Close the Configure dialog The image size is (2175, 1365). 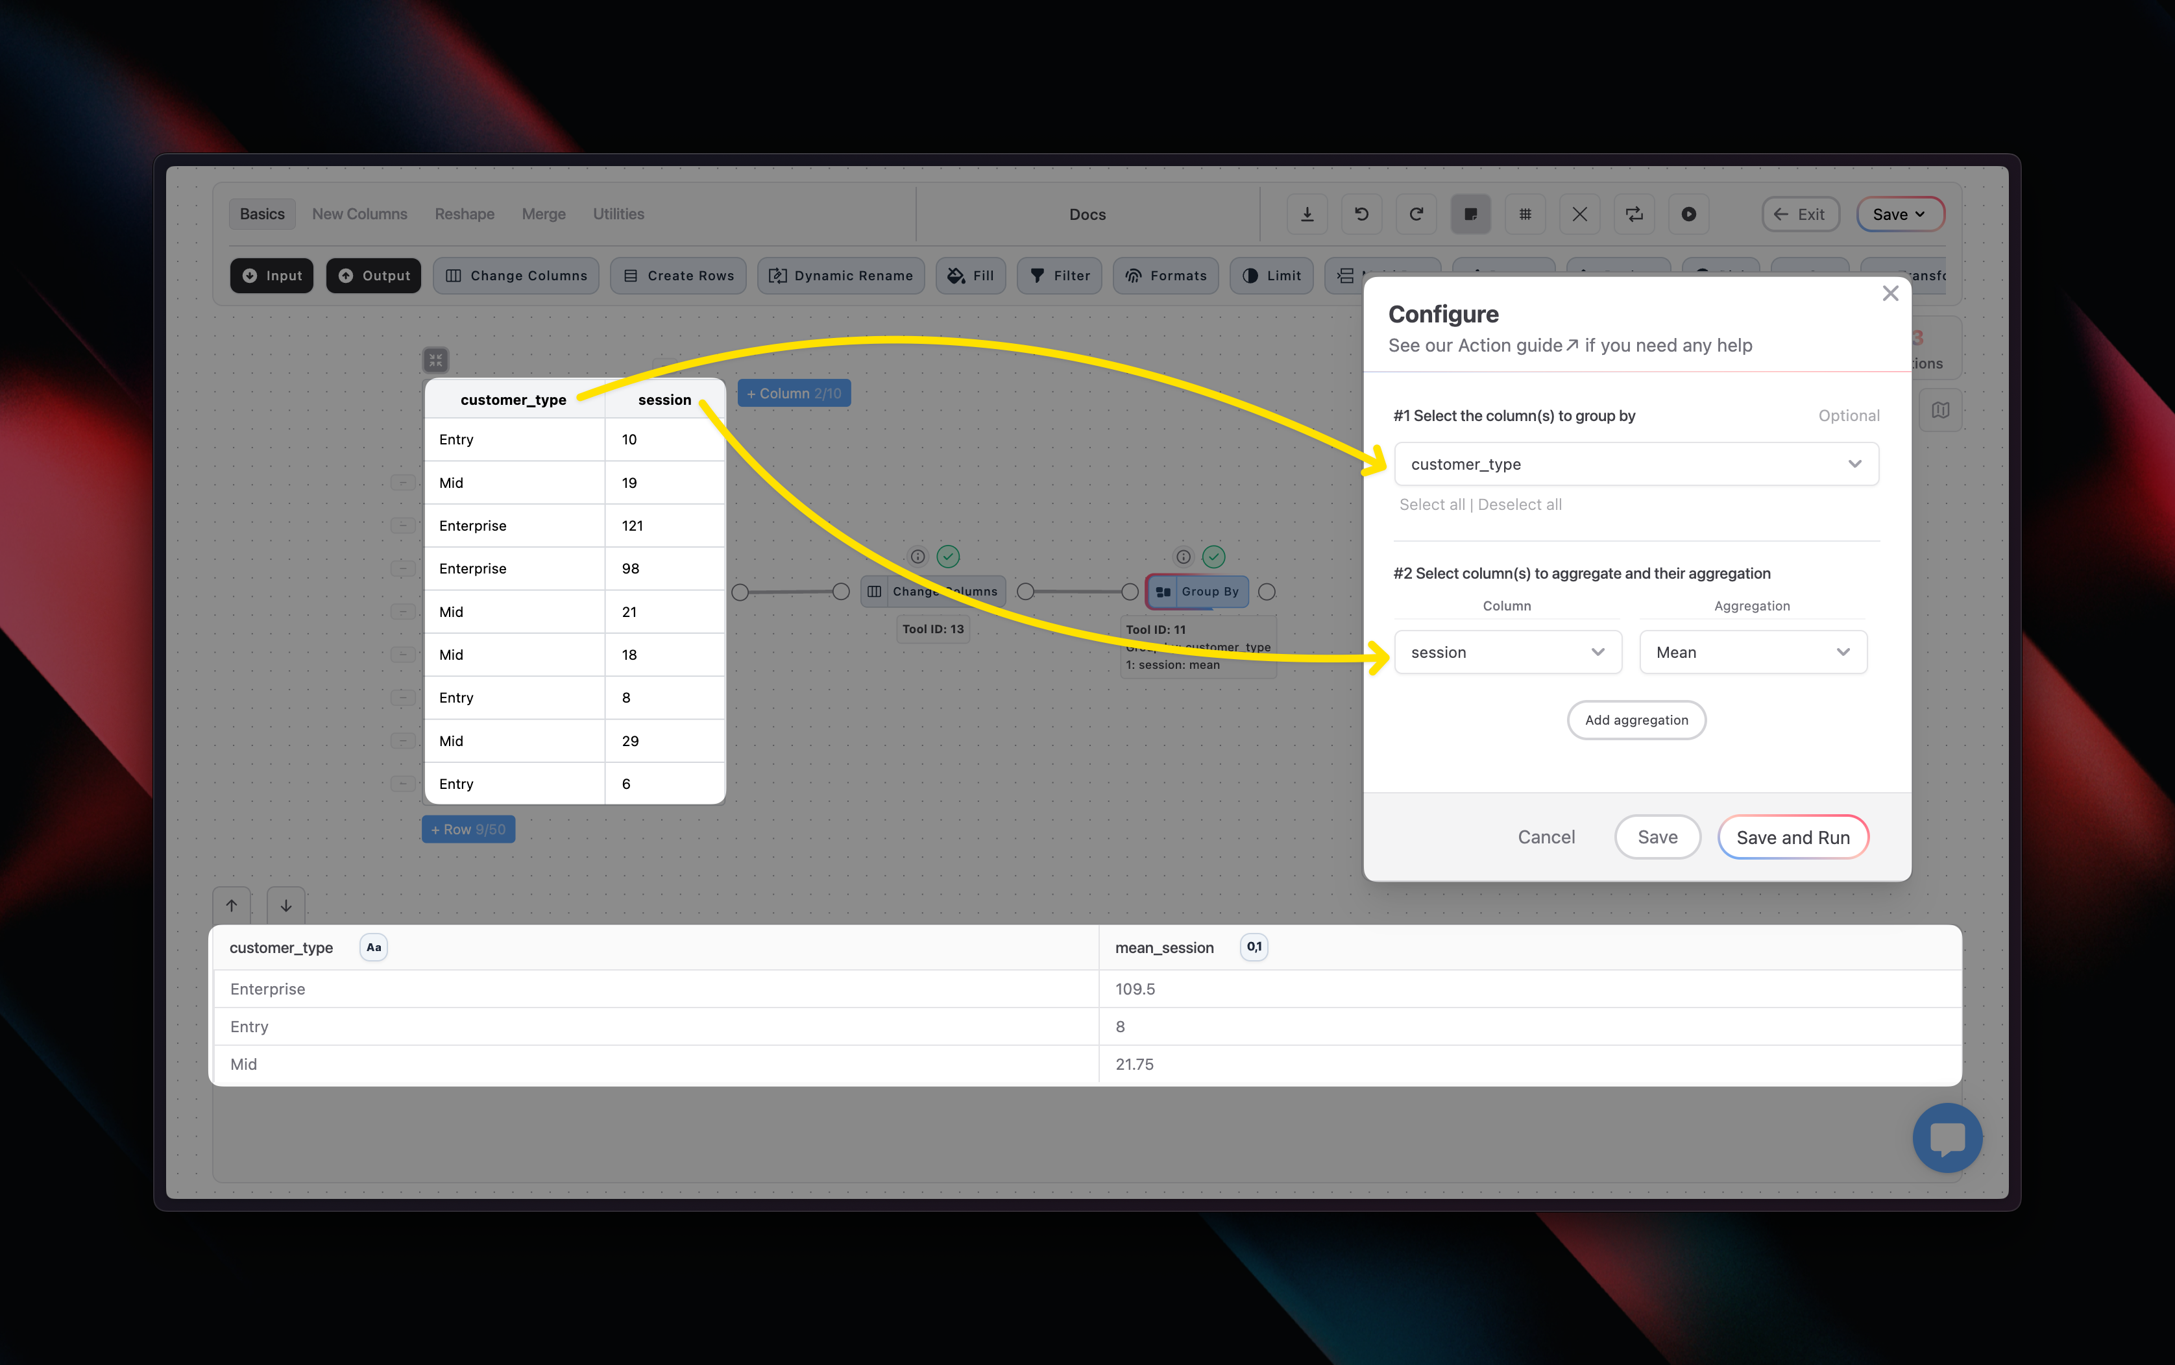(x=1889, y=293)
